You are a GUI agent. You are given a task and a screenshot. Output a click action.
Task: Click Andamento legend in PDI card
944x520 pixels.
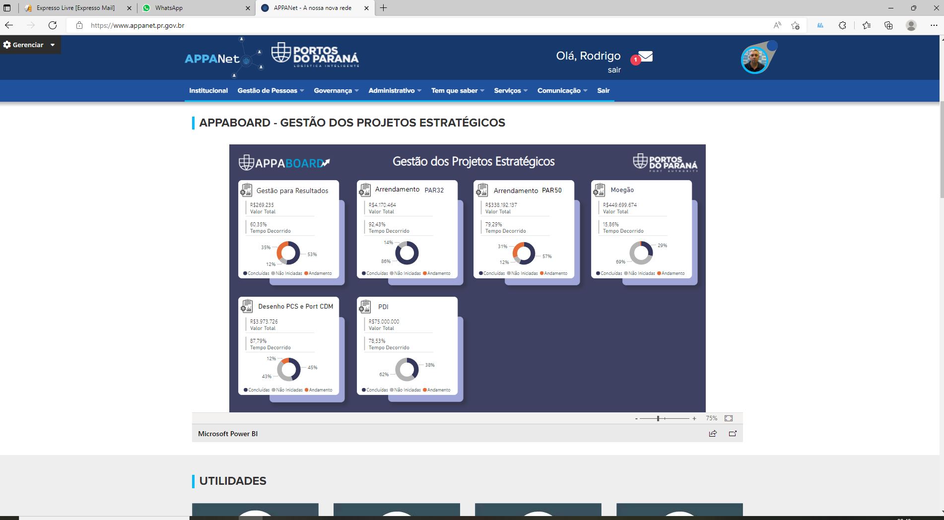point(437,390)
